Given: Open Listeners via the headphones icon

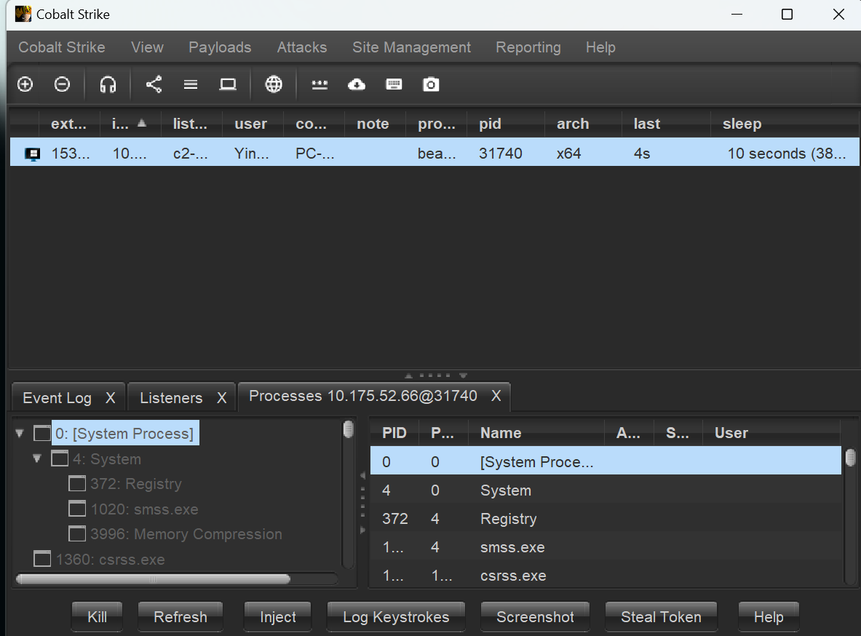Looking at the screenshot, I should click(108, 84).
